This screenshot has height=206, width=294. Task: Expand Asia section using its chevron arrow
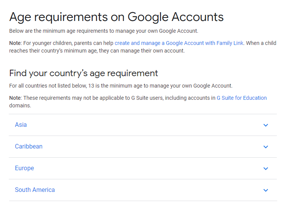point(266,125)
